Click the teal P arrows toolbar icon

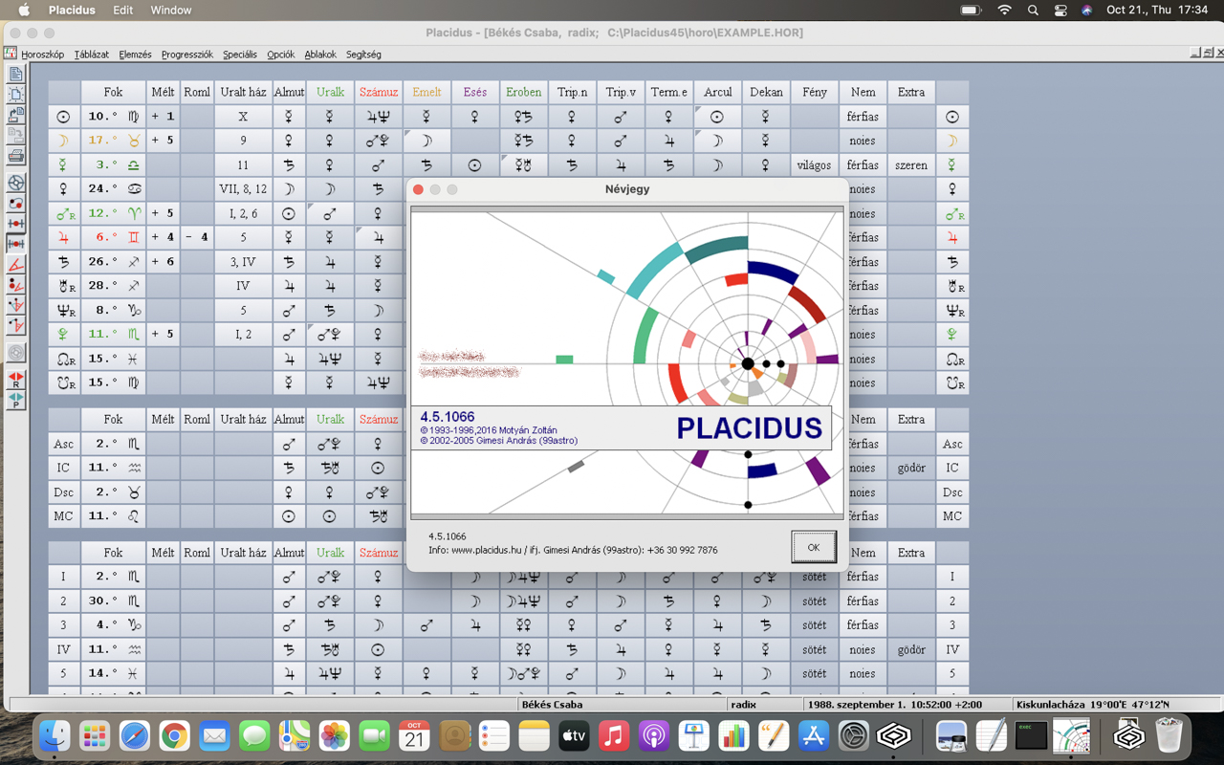coord(15,401)
